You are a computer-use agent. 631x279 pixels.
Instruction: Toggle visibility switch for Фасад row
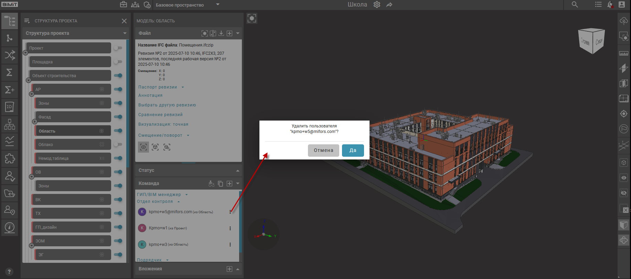point(118,117)
